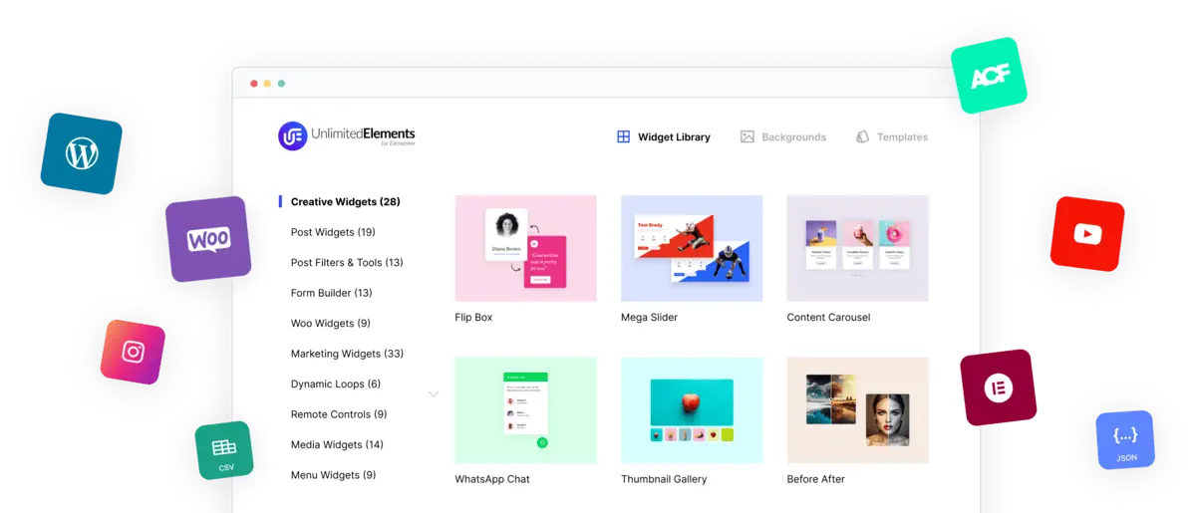Choose Post Filters & Tools category
Screen dimensions: 1196x513
[347, 263]
